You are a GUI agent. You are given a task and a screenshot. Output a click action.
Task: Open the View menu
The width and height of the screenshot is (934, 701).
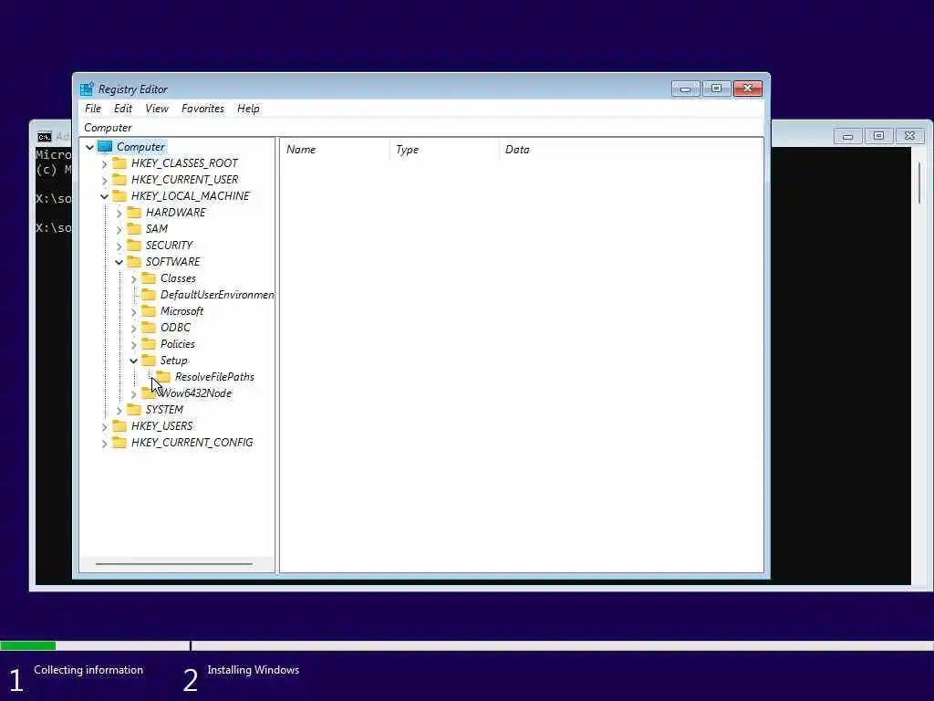pos(157,109)
